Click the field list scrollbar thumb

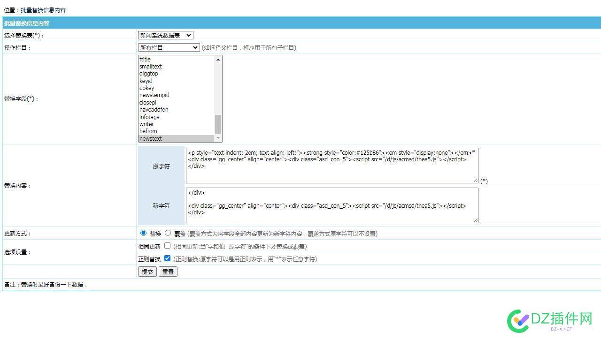click(x=218, y=124)
